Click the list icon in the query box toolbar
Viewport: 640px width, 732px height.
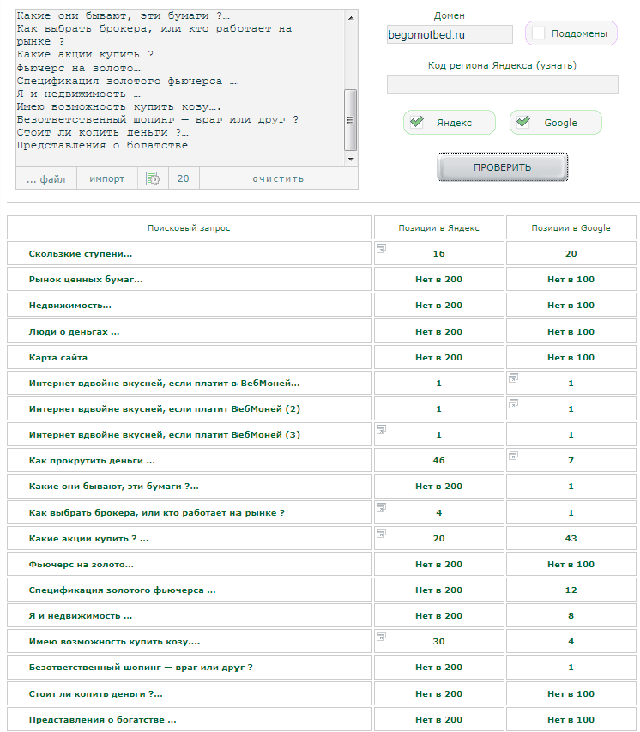pos(152,178)
